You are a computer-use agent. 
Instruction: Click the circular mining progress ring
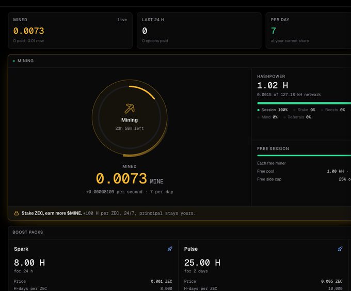point(130,118)
